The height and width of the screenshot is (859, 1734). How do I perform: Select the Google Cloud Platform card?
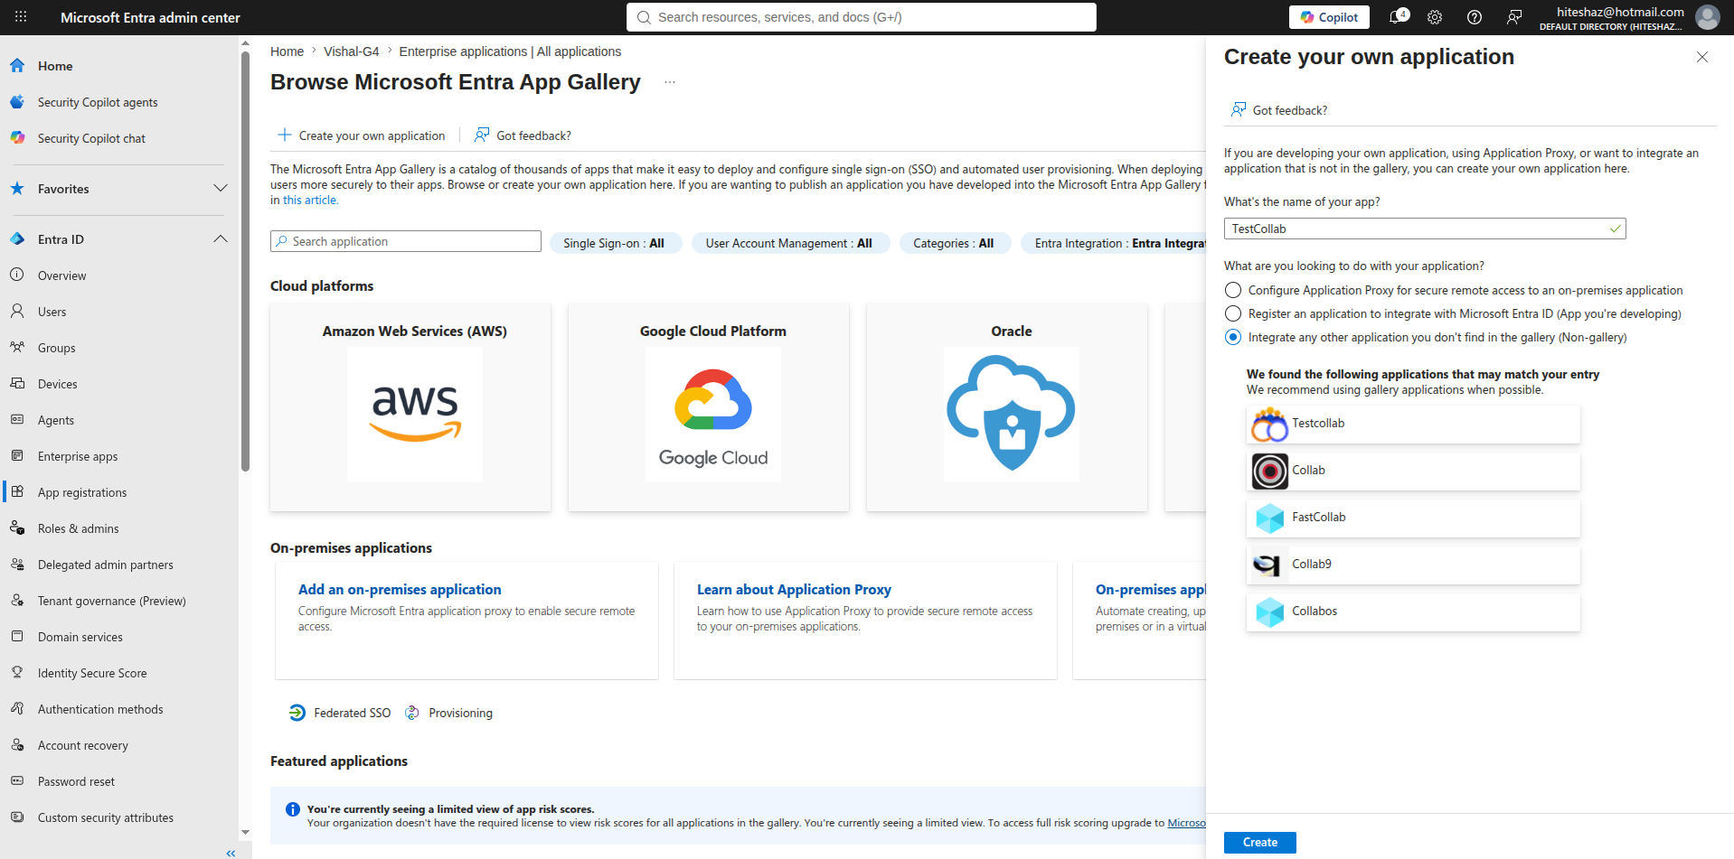[x=709, y=407]
